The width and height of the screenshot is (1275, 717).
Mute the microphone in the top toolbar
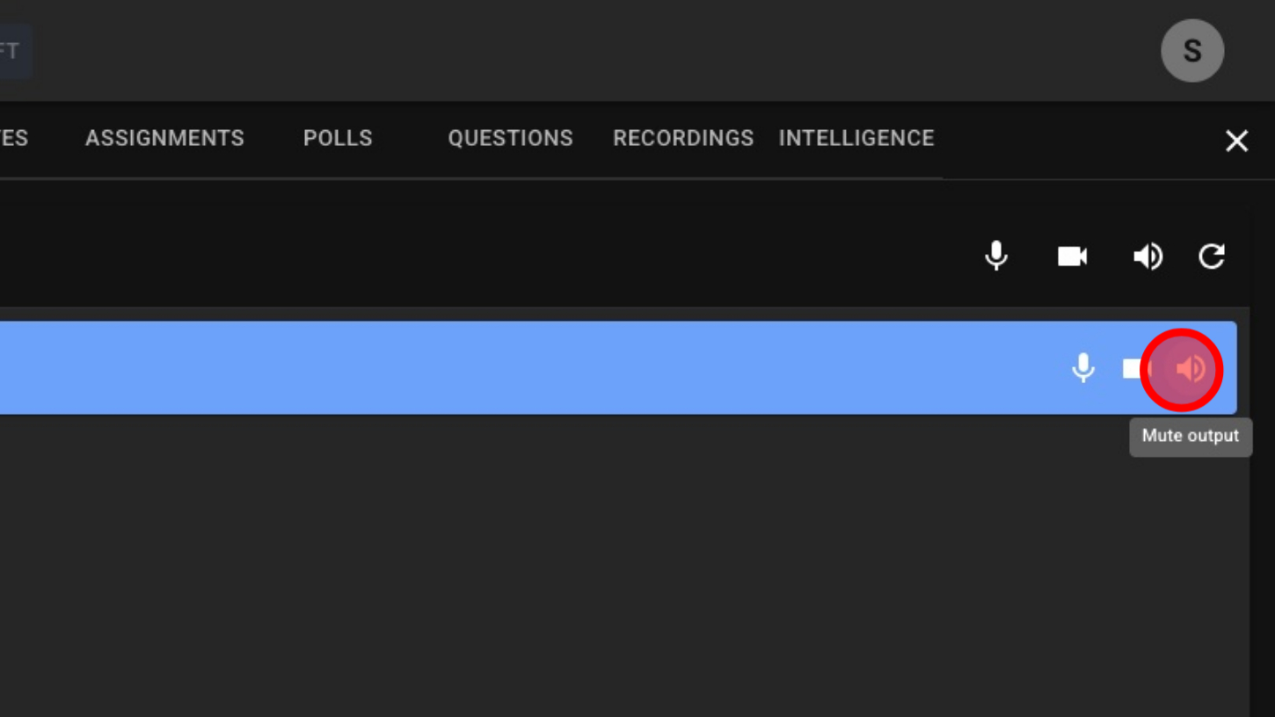click(996, 256)
